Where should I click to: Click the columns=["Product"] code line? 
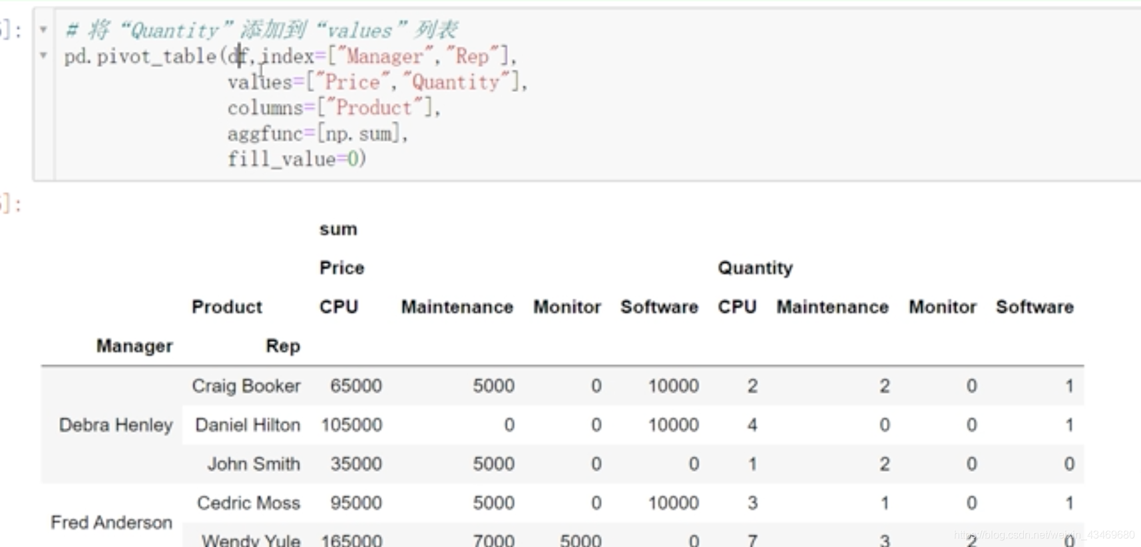click(x=334, y=108)
